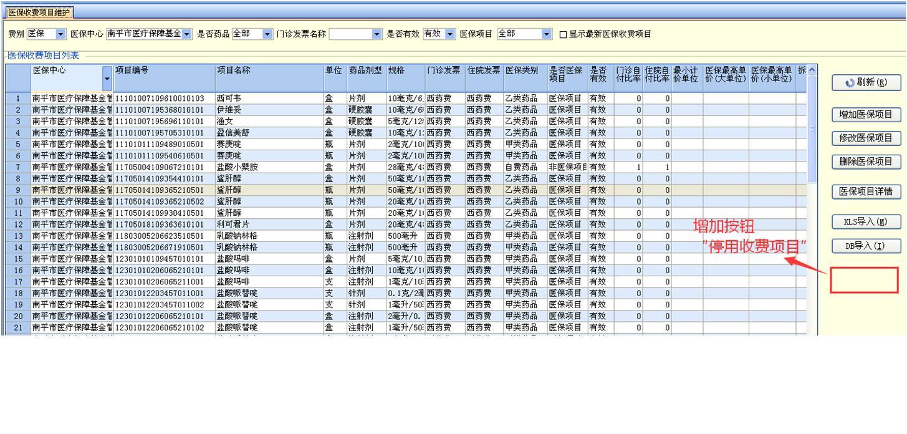Open the 医保中心 dropdown in filter bar

[188, 34]
